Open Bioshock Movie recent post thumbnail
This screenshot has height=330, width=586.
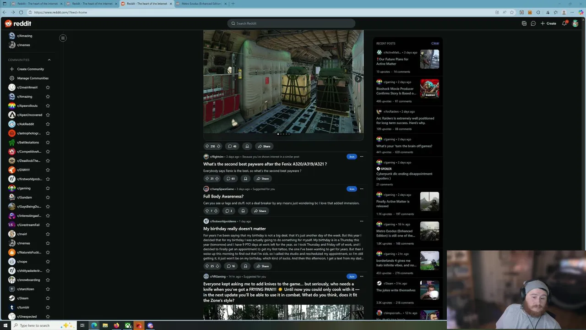click(429, 89)
